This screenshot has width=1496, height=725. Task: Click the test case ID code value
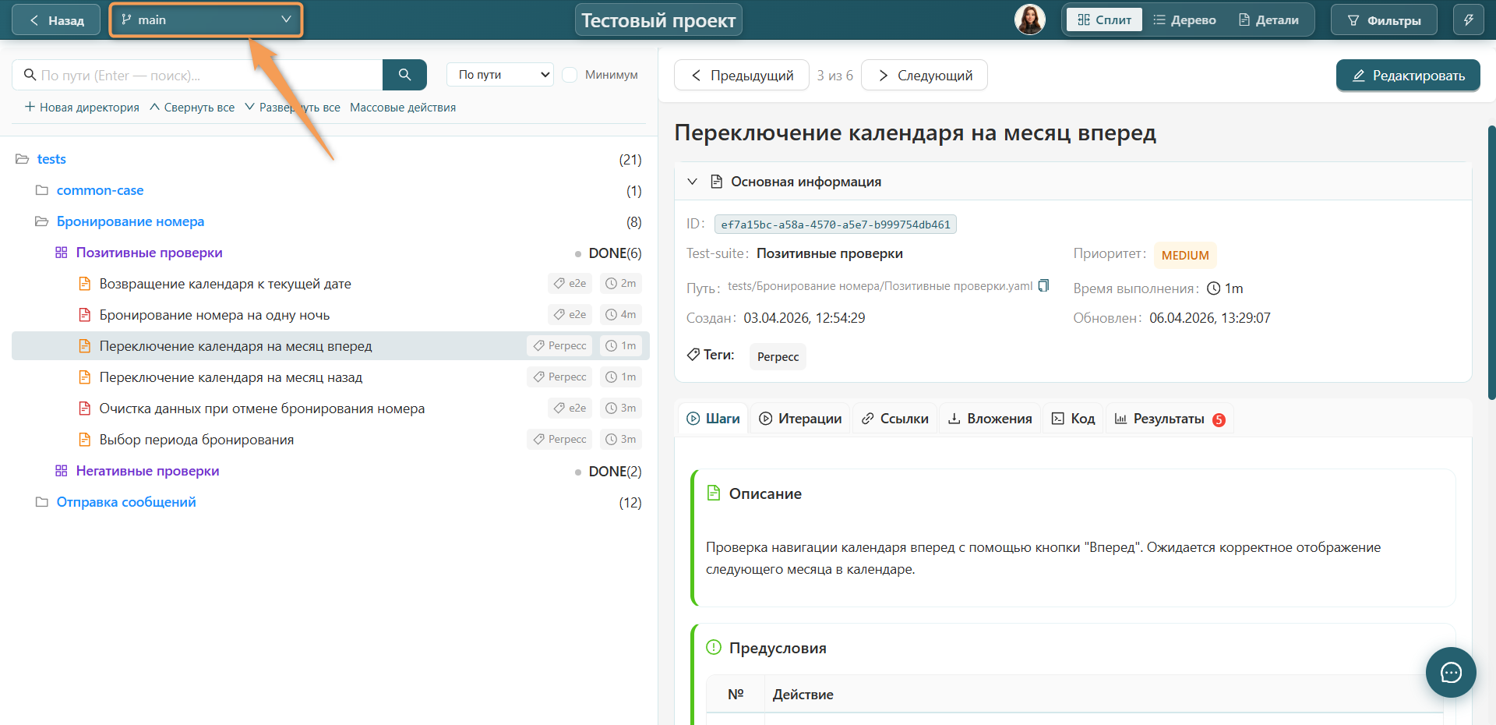[835, 225]
